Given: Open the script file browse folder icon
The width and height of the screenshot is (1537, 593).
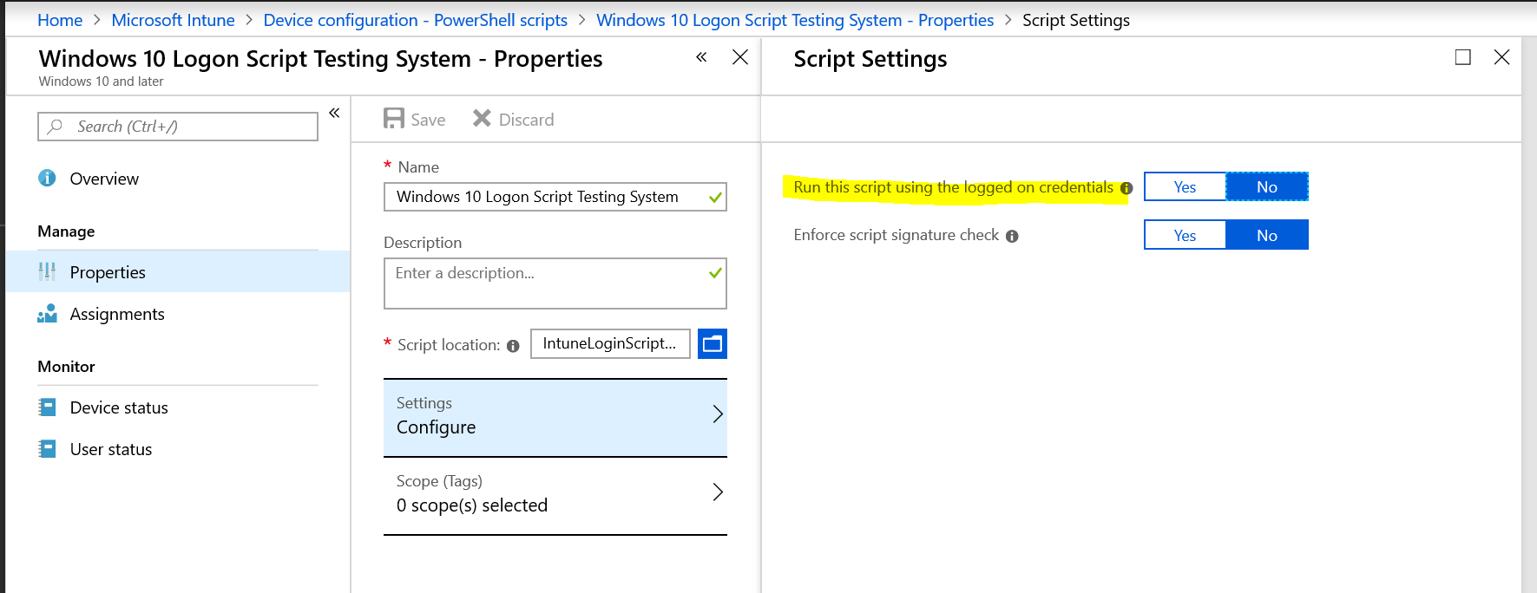Looking at the screenshot, I should [x=713, y=344].
